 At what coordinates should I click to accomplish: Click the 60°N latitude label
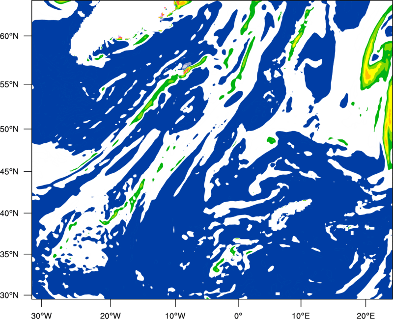pyautogui.click(x=9, y=36)
